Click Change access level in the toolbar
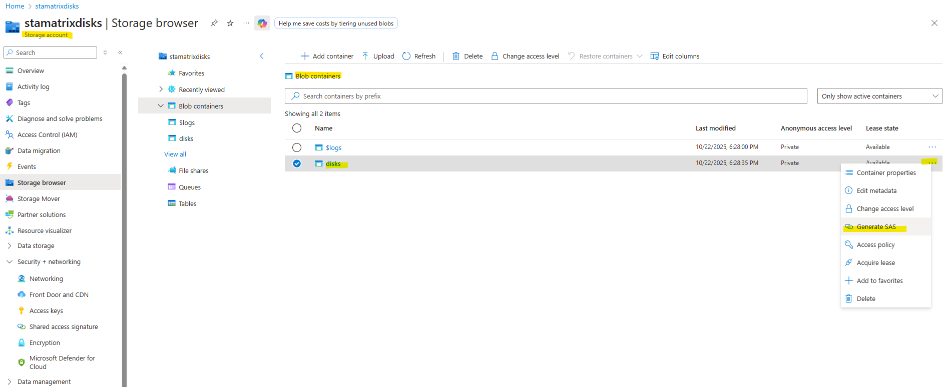 point(525,56)
